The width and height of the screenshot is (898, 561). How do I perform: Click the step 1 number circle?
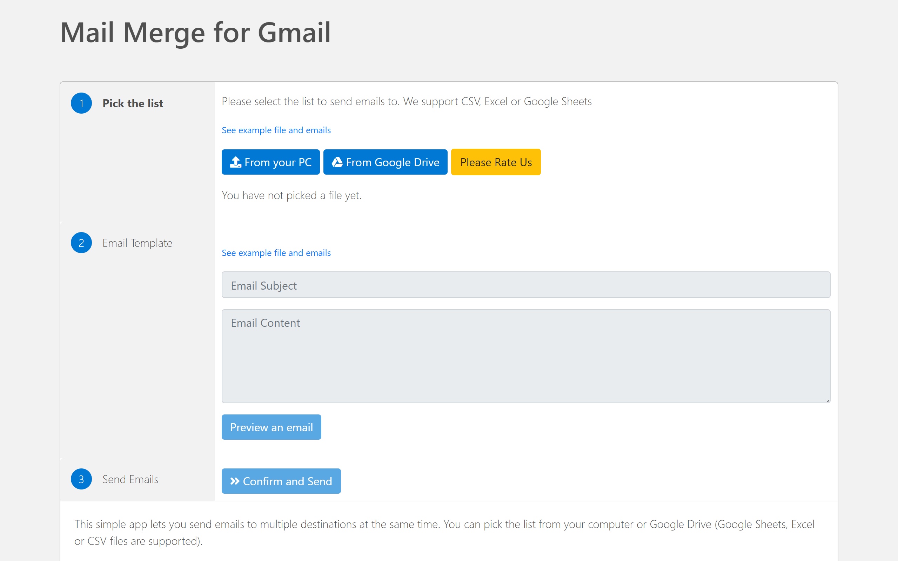pyautogui.click(x=81, y=103)
